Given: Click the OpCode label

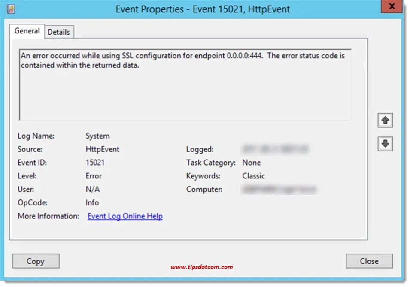Looking at the screenshot, I should (x=33, y=202).
